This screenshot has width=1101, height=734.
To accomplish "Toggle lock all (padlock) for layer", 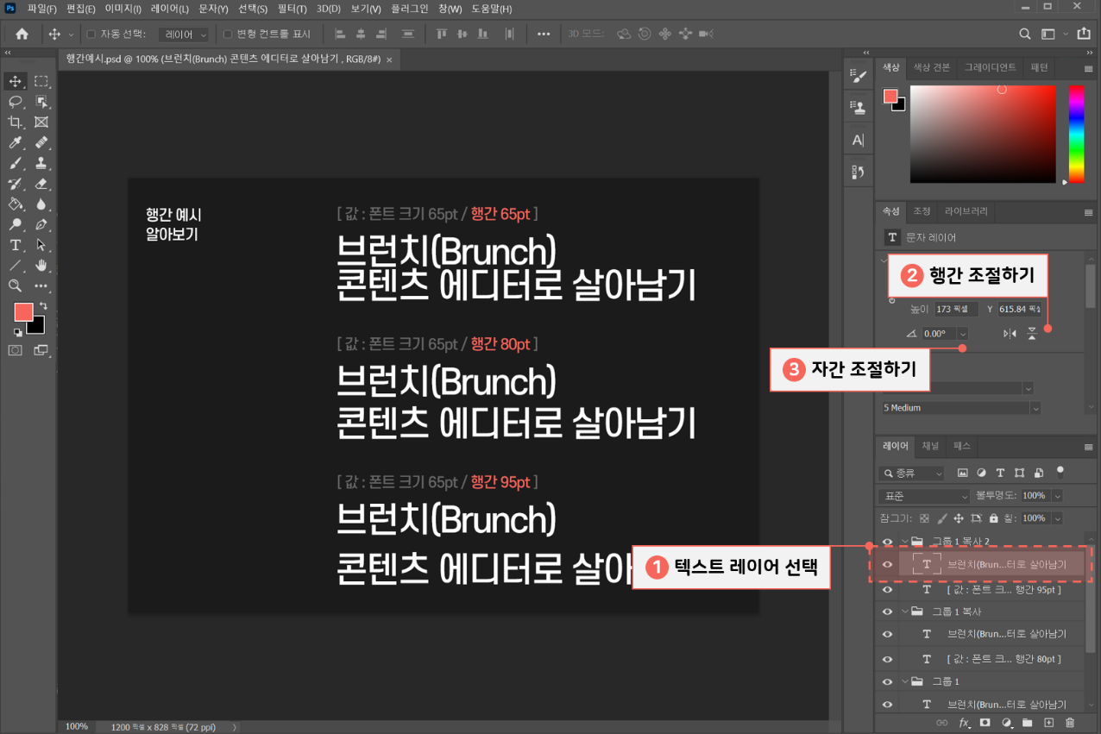I will [x=994, y=518].
